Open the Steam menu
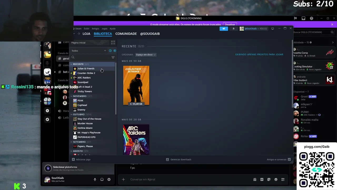The height and width of the screenshot is (190, 337). 78,28
